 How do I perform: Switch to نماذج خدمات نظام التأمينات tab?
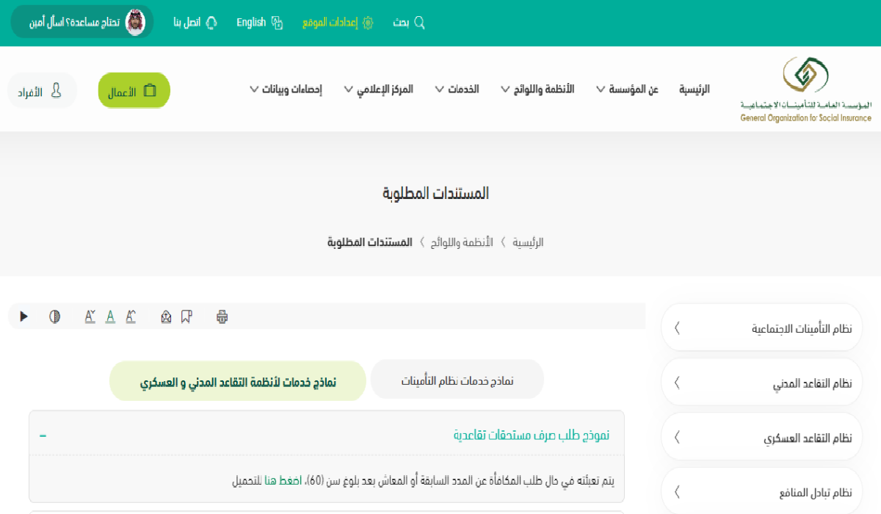457,380
